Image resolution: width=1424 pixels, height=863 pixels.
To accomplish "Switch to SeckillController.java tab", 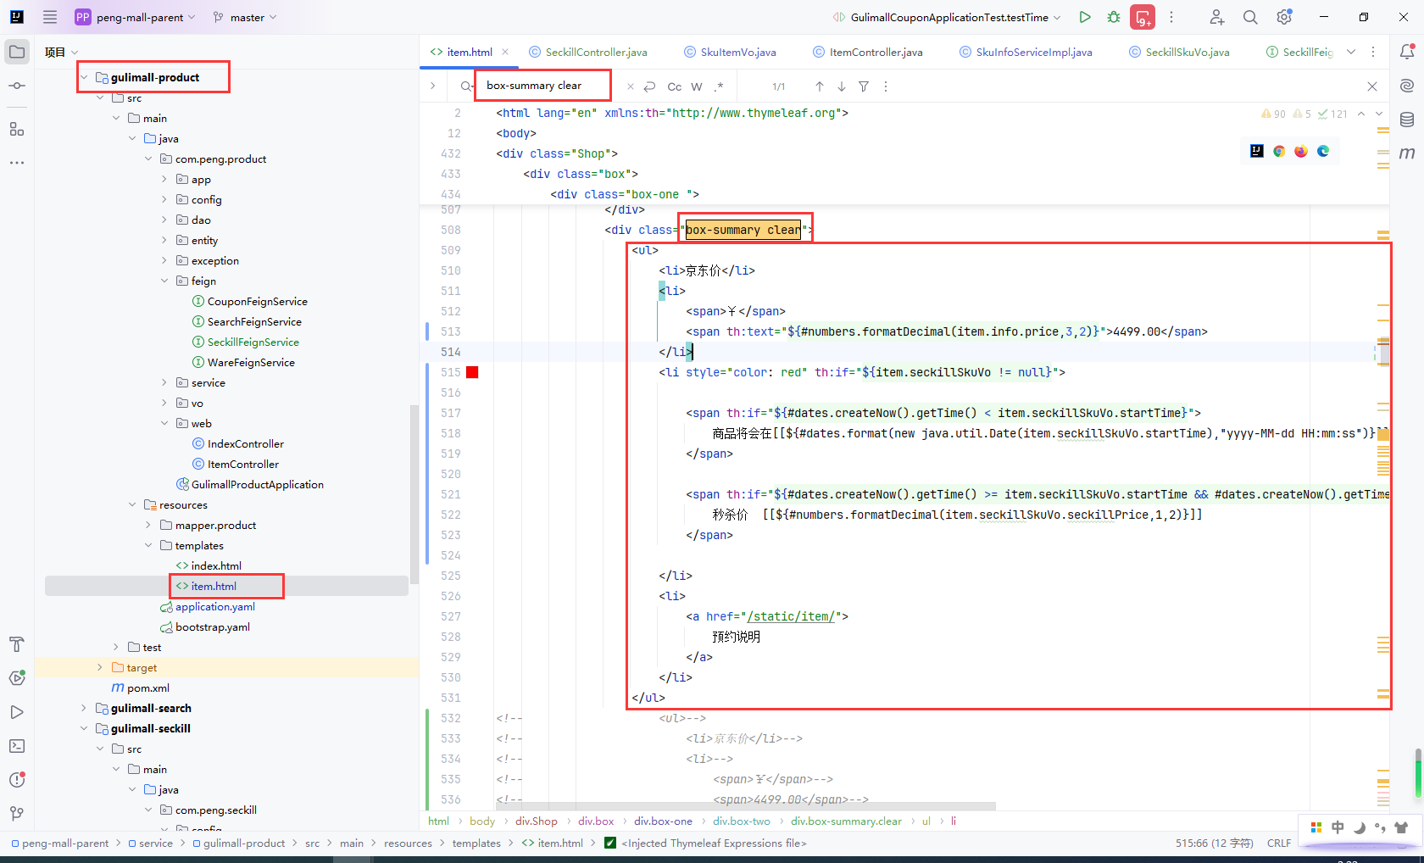I will tap(588, 52).
